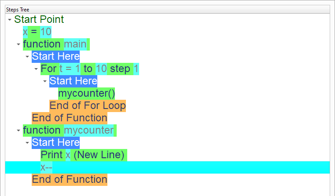Collapse Start Here arrow under function mycounter
This screenshot has width=335, height=196.
tap(27, 143)
